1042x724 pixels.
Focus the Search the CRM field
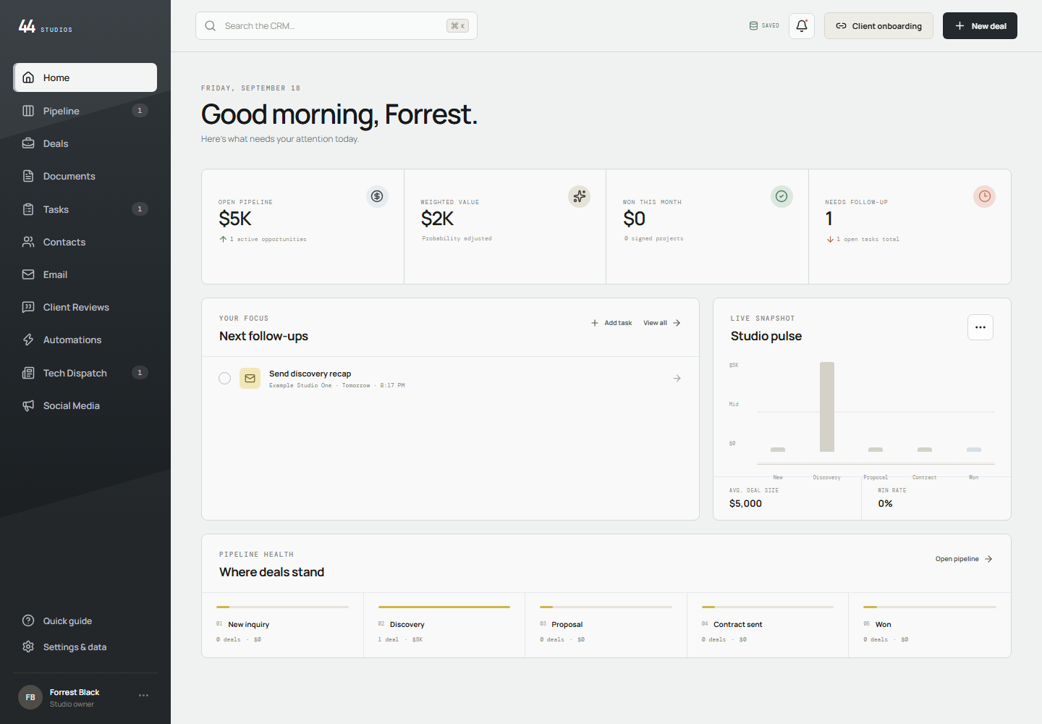coord(336,26)
